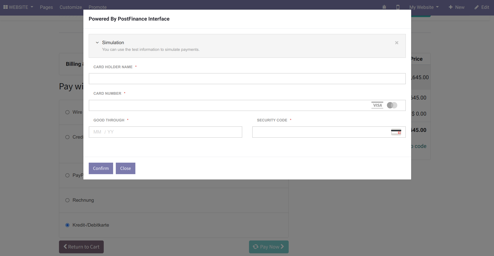Open the Customize menu

(x=71, y=7)
